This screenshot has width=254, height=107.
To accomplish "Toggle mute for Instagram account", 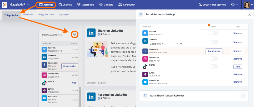I will (x=214, y=59).
